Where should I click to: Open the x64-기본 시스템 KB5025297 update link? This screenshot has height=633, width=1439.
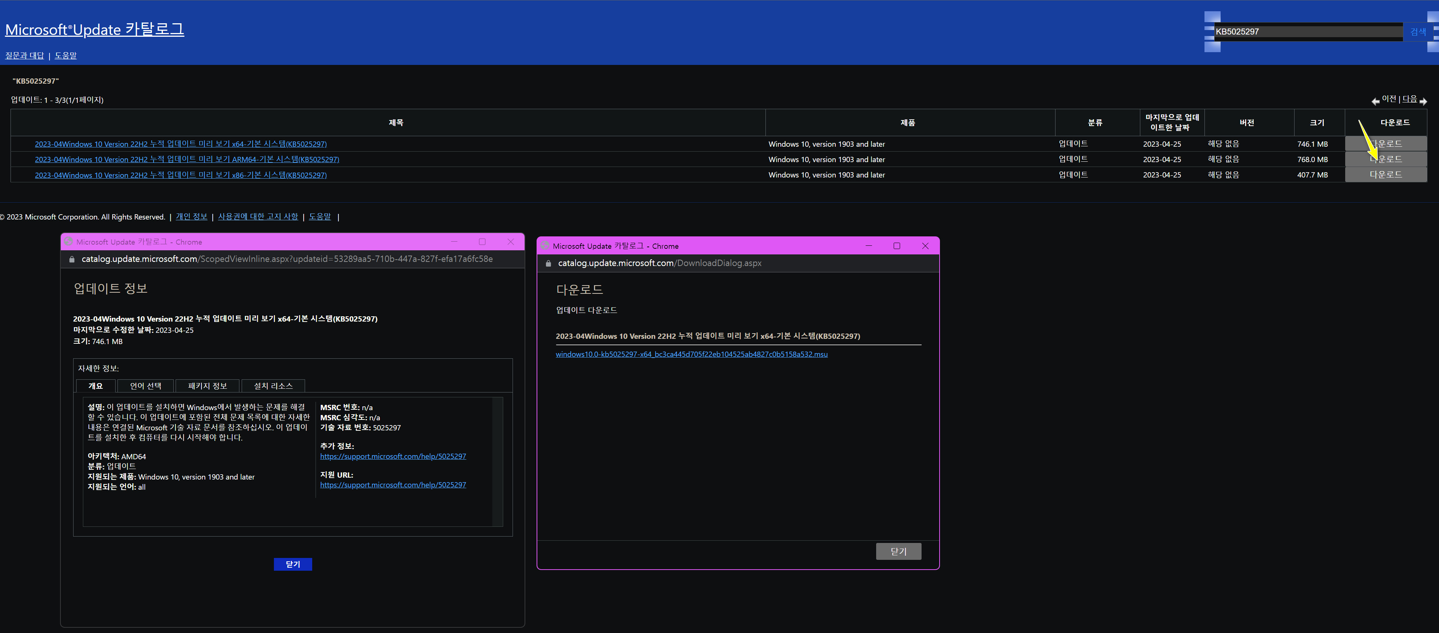tap(181, 144)
